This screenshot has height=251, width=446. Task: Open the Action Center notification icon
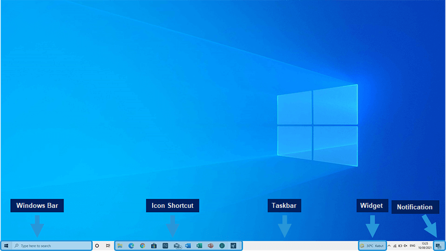pyautogui.click(x=439, y=246)
